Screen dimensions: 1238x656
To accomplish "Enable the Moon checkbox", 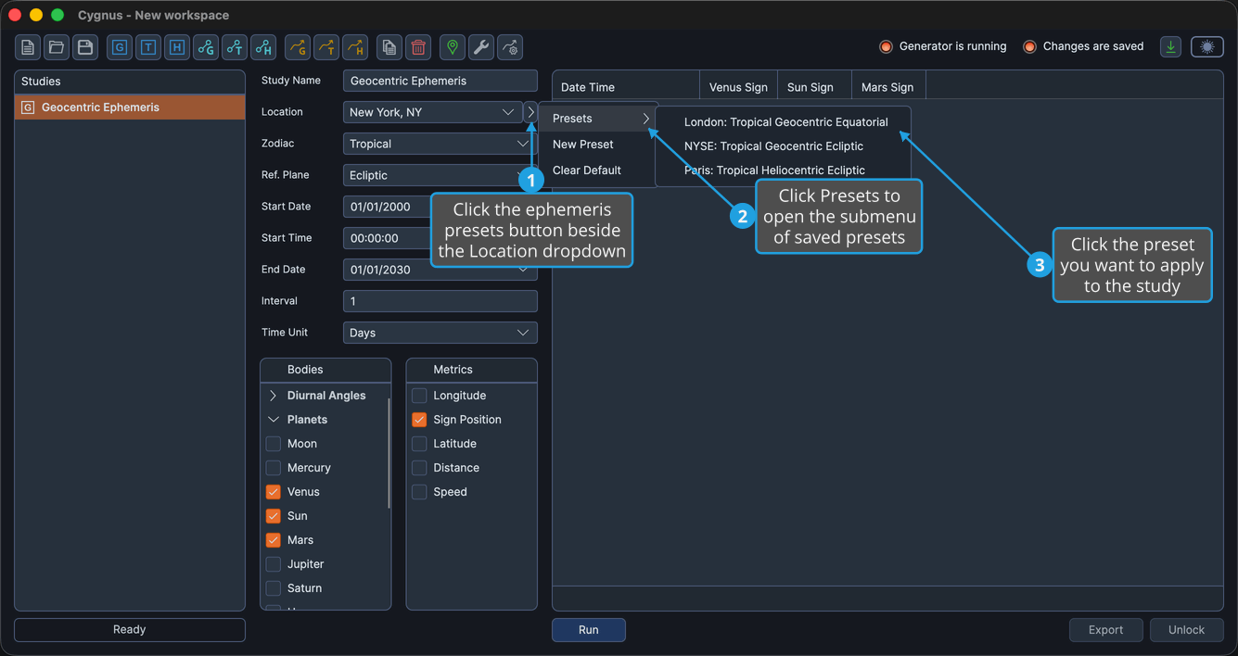I will coord(274,444).
